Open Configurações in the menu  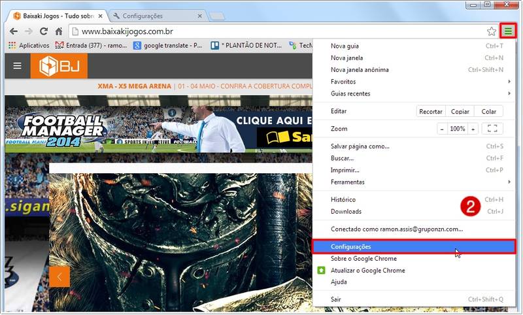(414, 246)
